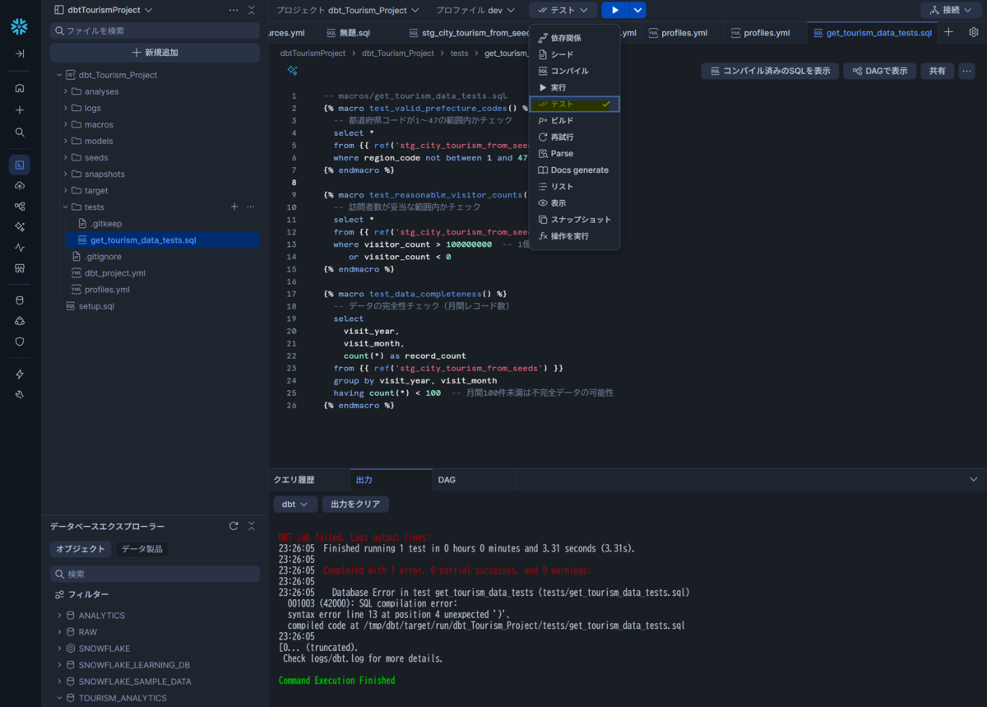Open the Transformation pipeline sidebar icon
The image size is (987, 707).
pyautogui.click(x=20, y=206)
